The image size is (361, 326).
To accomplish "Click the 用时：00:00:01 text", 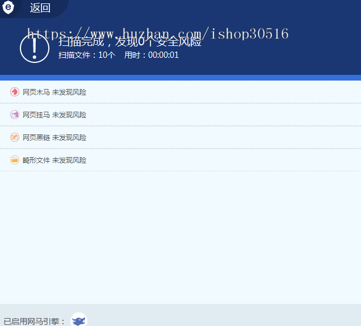I will 152,55.
